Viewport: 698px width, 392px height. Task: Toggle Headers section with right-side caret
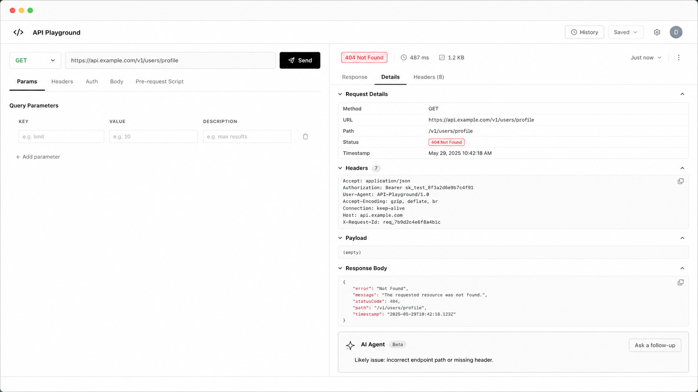point(682,168)
